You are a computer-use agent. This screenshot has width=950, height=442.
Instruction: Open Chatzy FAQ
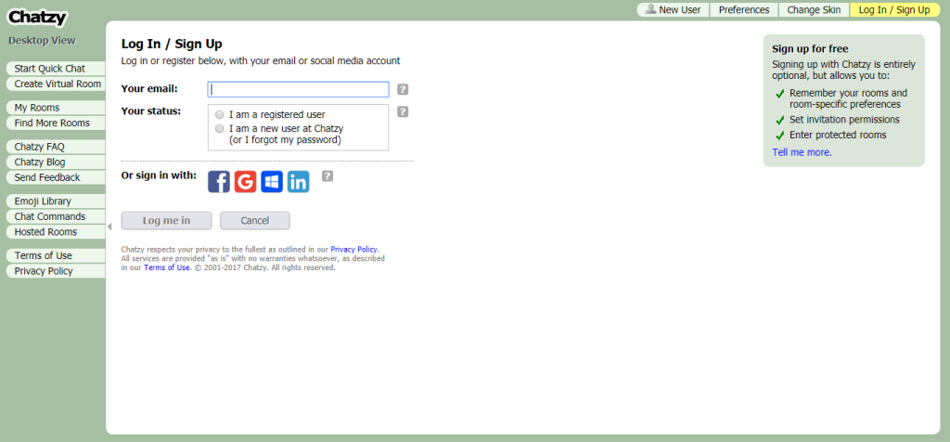pyautogui.click(x=56, y=147)
